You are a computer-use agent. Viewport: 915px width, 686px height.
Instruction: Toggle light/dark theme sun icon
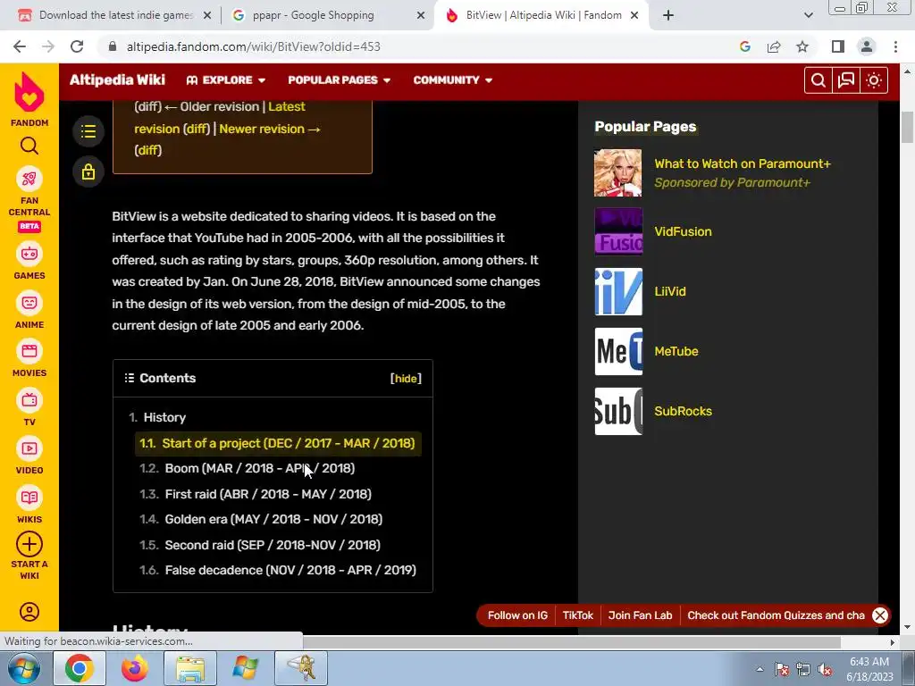pyautogui.click(x=874, y=80)
